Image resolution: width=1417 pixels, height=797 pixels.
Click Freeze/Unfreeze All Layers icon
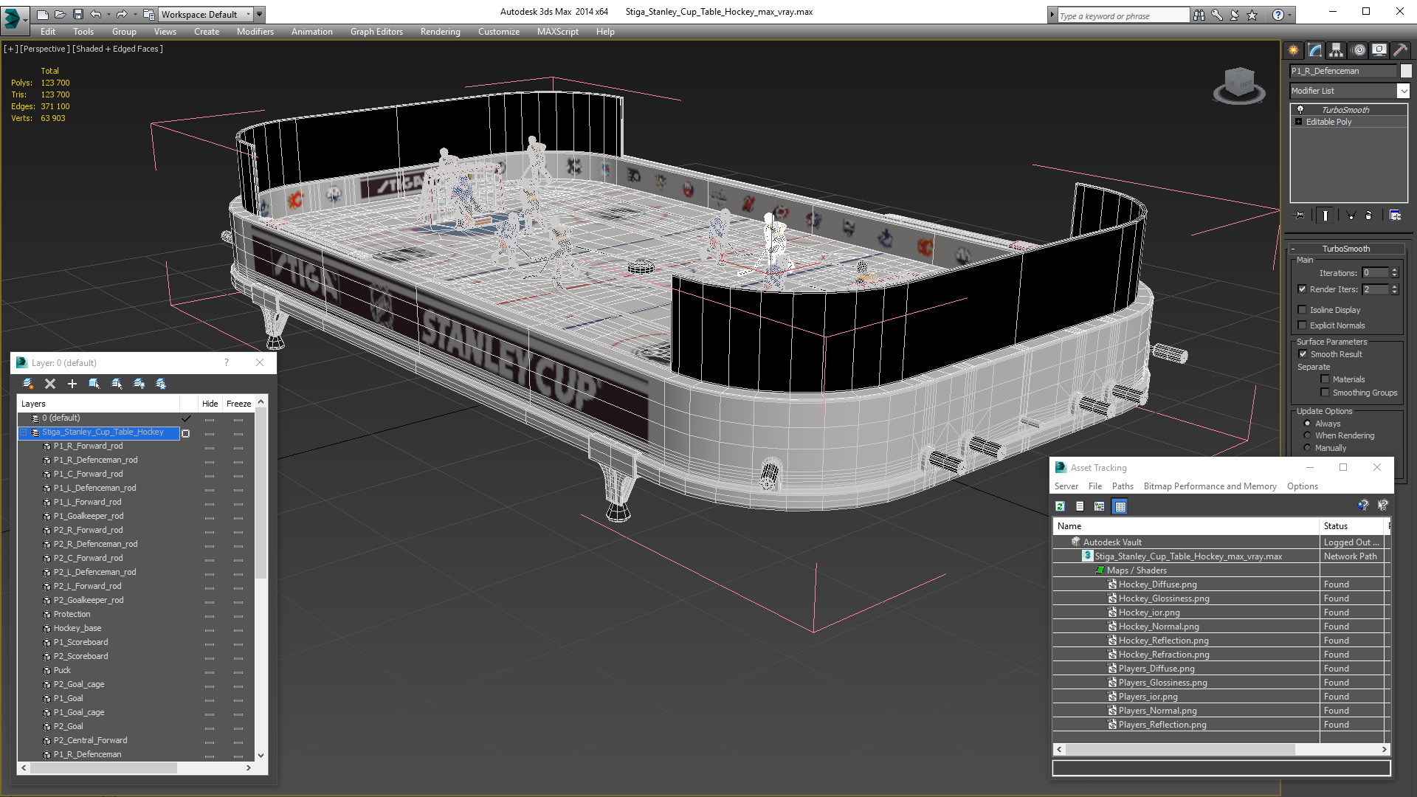pyautogui.click(x=161, y=384)
